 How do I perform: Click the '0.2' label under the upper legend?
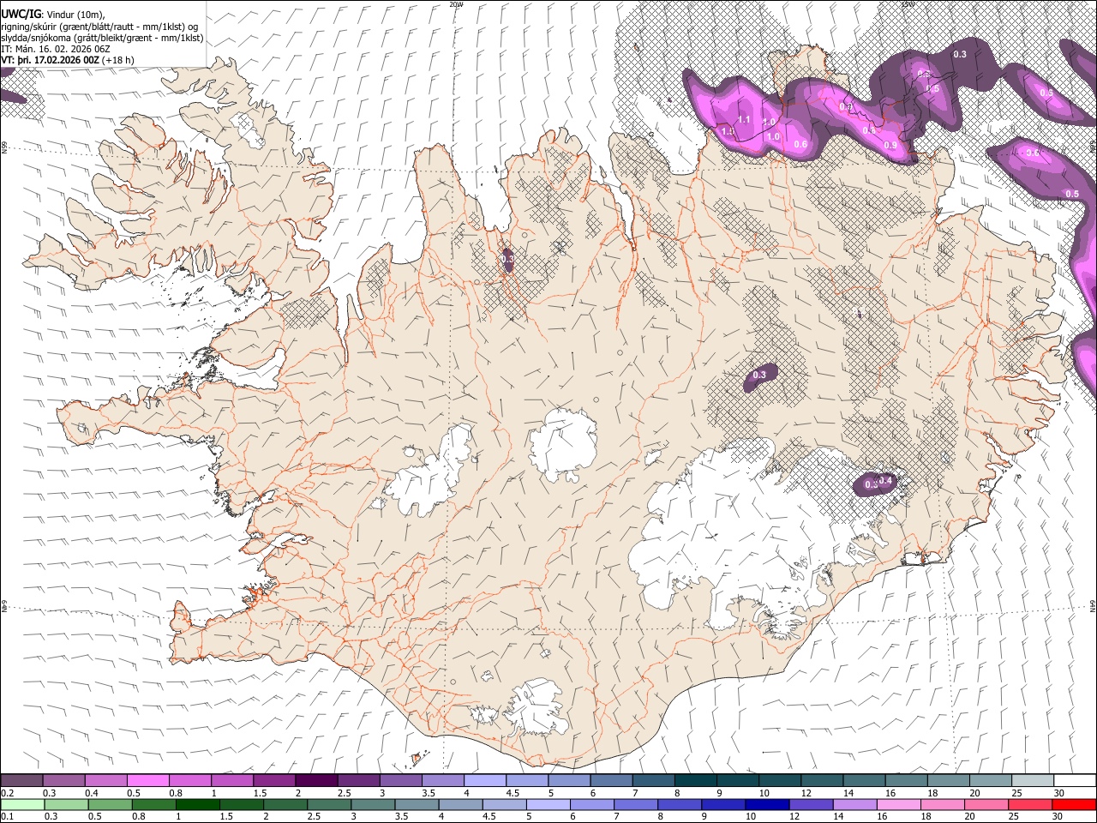(7, 793)
